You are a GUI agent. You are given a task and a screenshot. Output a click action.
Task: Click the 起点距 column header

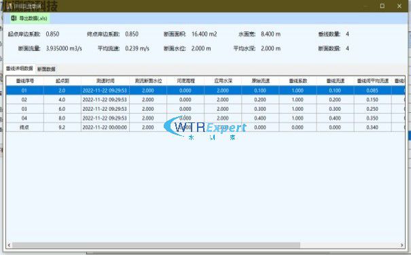(62, 81)
